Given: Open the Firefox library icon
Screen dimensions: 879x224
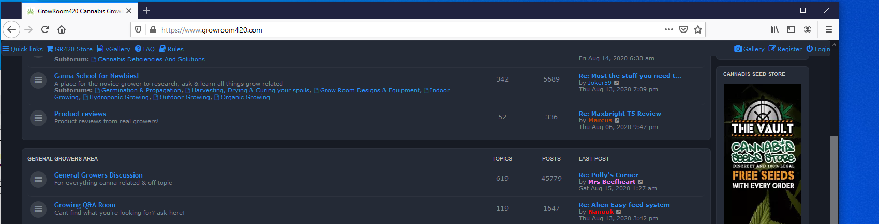Looking at the screenshot, I should 774,29.
